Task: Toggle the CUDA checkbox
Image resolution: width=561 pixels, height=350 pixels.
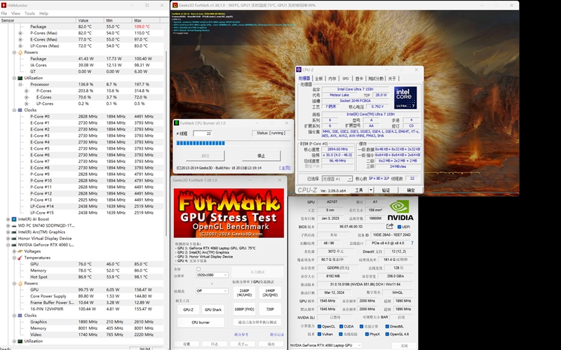Action: click(342, 326)
